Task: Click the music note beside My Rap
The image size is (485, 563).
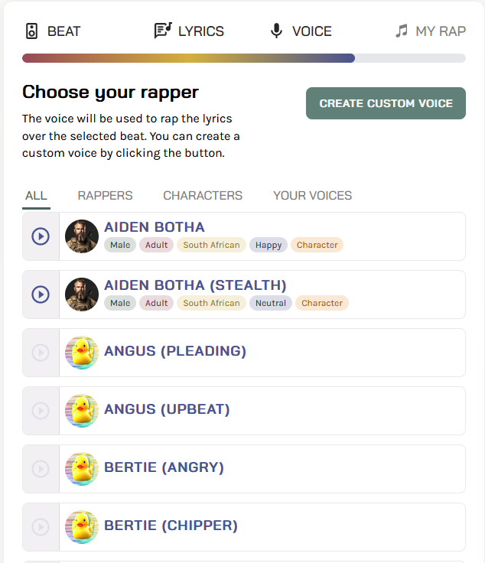Action: click(x=402, y=31)
